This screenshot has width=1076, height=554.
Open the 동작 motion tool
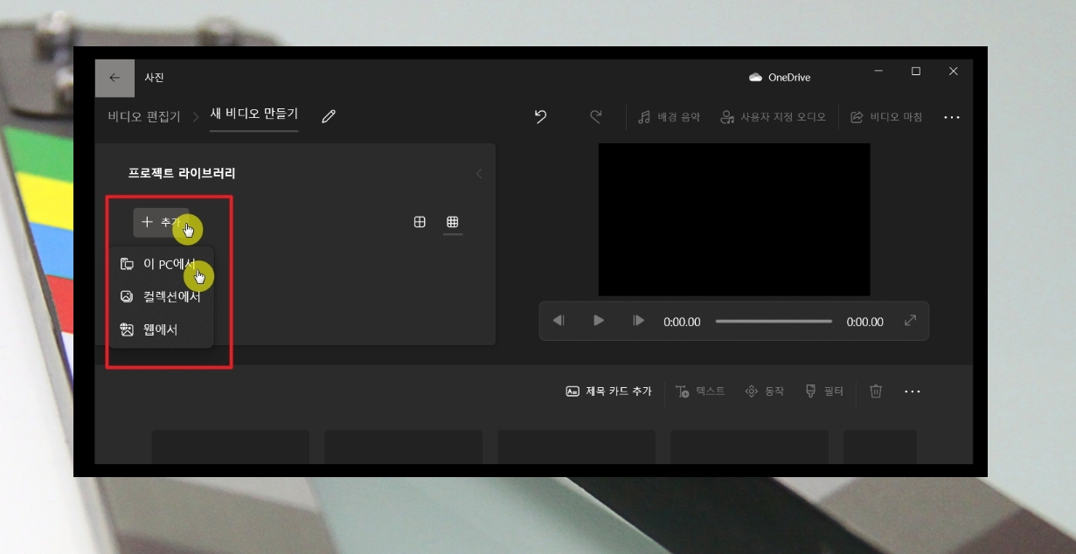764,391
